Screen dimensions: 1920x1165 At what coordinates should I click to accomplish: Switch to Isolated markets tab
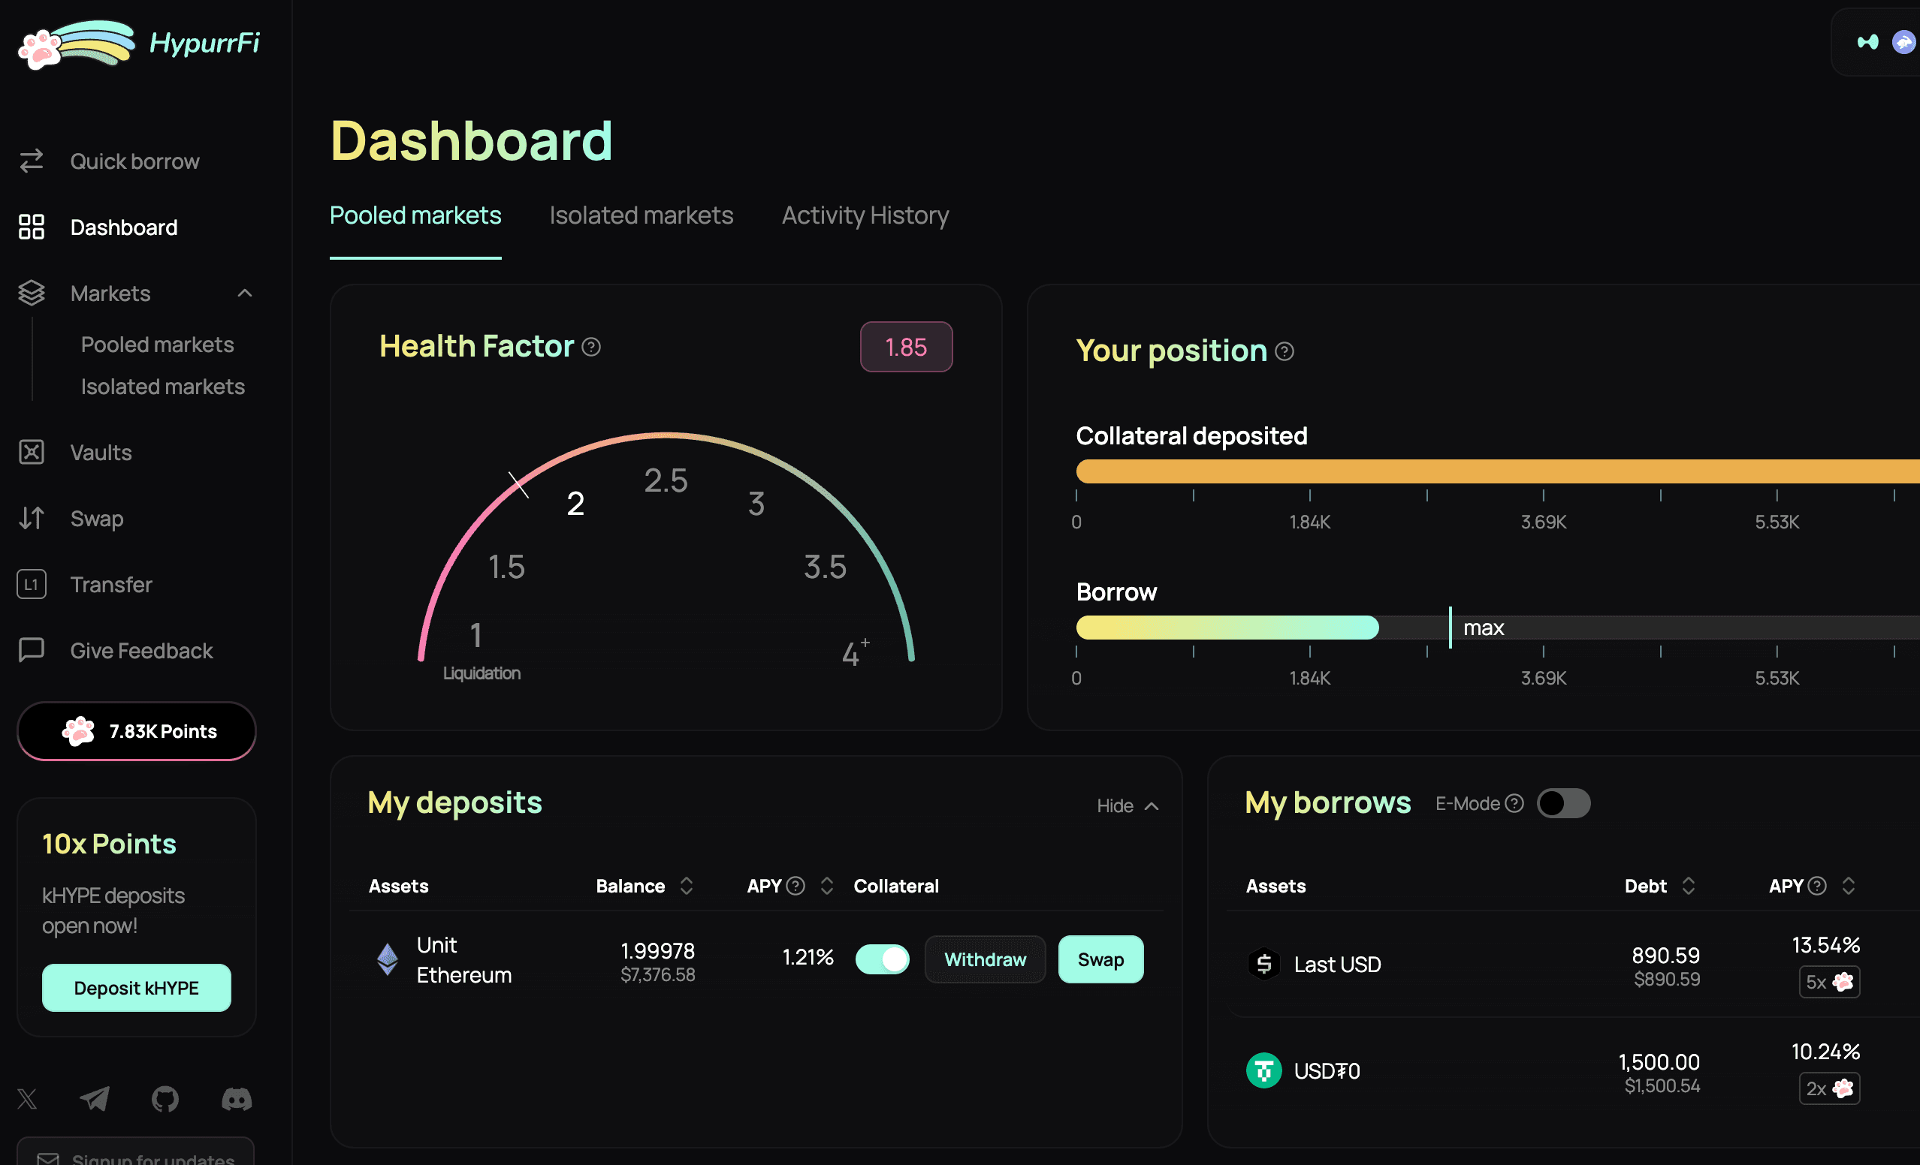(x=642, y=215)
